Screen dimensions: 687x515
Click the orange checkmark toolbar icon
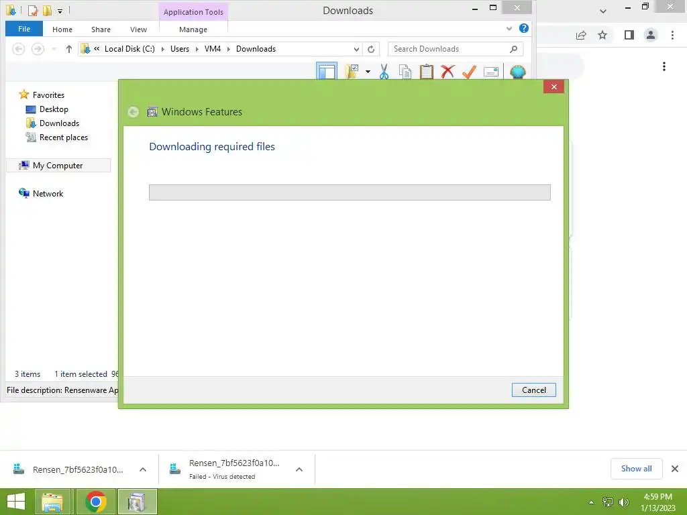coord(469,71)
